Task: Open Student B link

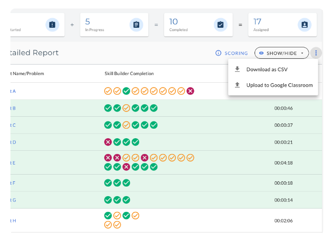Action: point(13,108)
